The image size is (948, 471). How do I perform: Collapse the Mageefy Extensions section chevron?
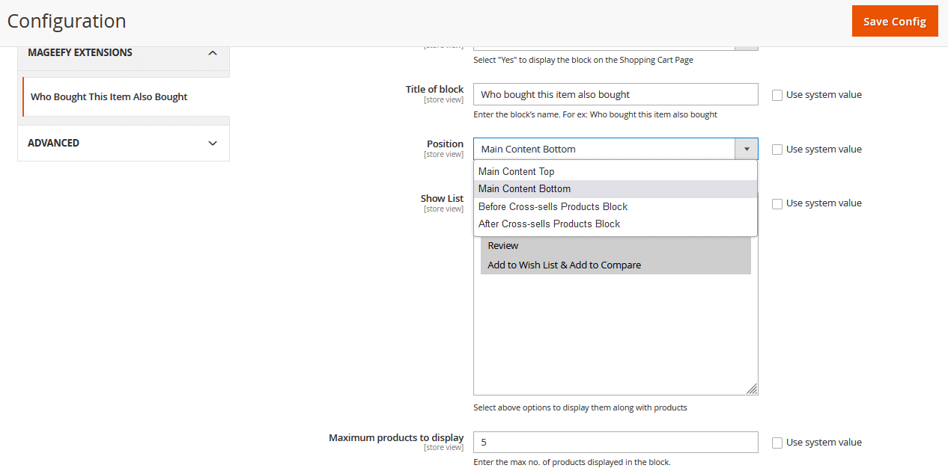[x=213, y=53]
